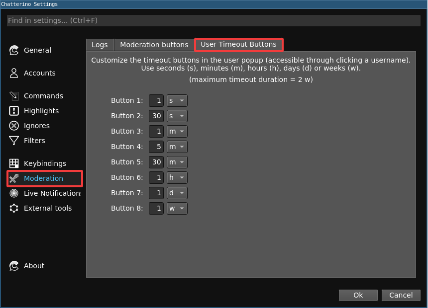
Task: Click the External tools gear icon
Action: (14, 208)
